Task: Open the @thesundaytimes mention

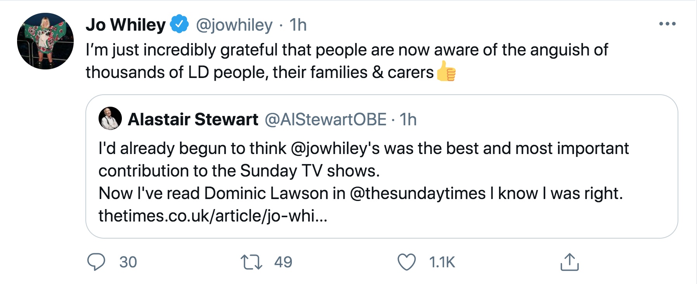Action: [x=418, y=193]
